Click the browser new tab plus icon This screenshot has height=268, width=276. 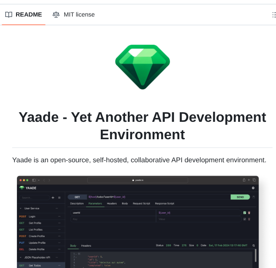(249, 180)
